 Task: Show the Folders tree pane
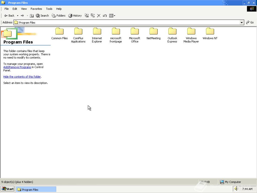58,16
